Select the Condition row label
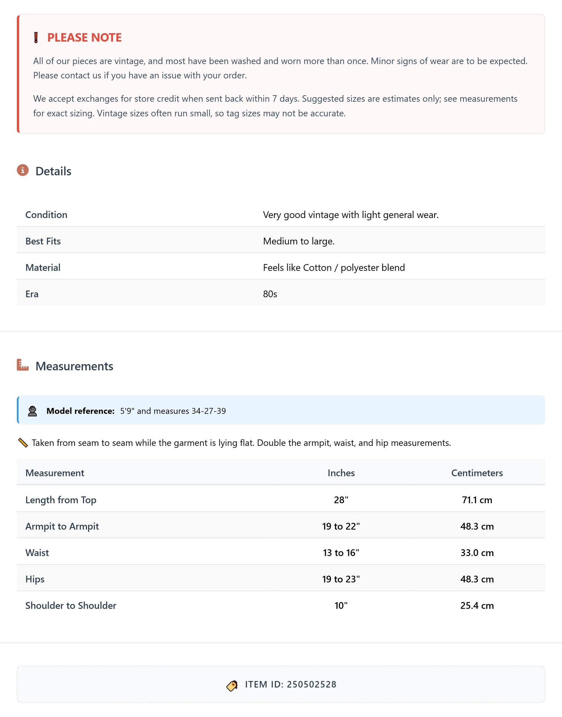 tap(46, 215)
